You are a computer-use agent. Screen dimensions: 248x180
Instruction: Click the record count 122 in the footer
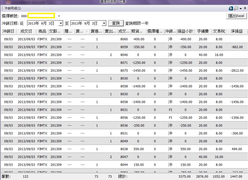25,177
